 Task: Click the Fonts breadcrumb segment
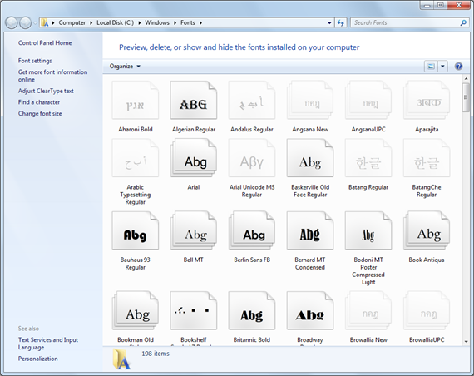(188, 22)
